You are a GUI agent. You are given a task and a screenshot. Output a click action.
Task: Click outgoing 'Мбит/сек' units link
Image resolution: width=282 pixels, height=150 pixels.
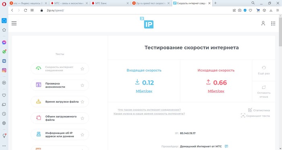click(x=216, y=91)
